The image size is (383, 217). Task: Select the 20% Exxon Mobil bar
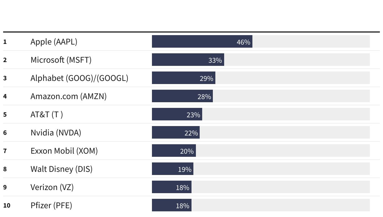tap(174, 151)
